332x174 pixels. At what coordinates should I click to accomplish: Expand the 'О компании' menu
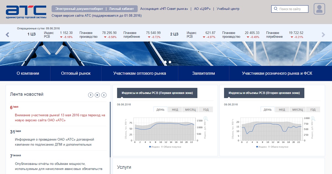pos(28,73)
